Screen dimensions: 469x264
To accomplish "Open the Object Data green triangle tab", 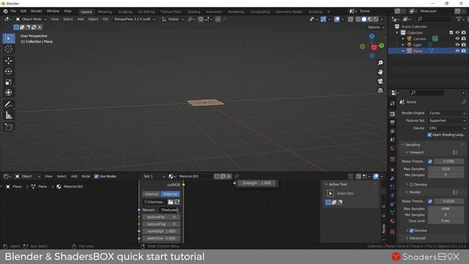I will (x=393, y=213).
